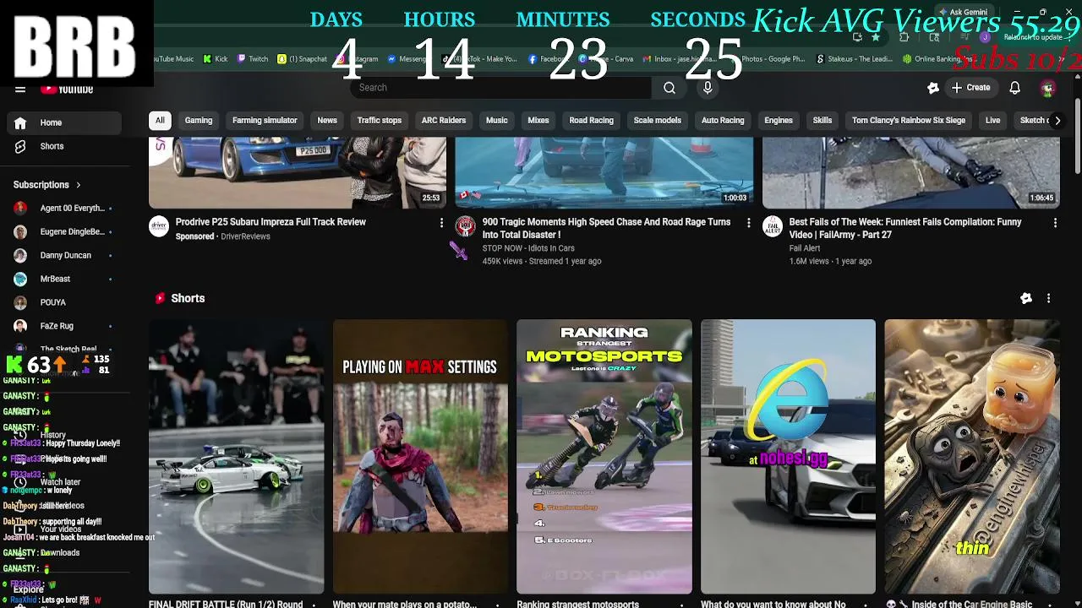The height and width of the screenshot is (608, 1082).
Task: Open POUYA subscription
Action: click(x=64, y=302)
